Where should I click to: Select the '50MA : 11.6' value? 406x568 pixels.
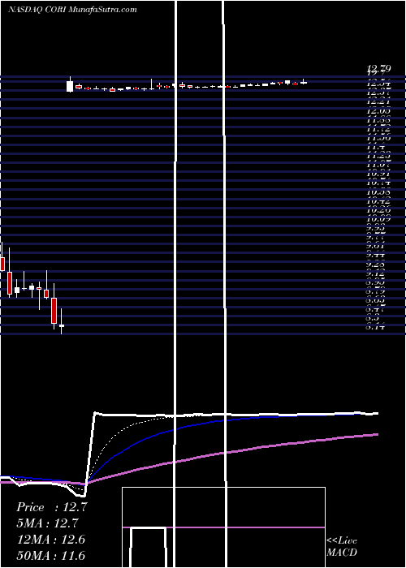[x=51, y=556]
